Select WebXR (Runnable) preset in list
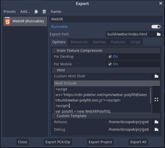 25,21
